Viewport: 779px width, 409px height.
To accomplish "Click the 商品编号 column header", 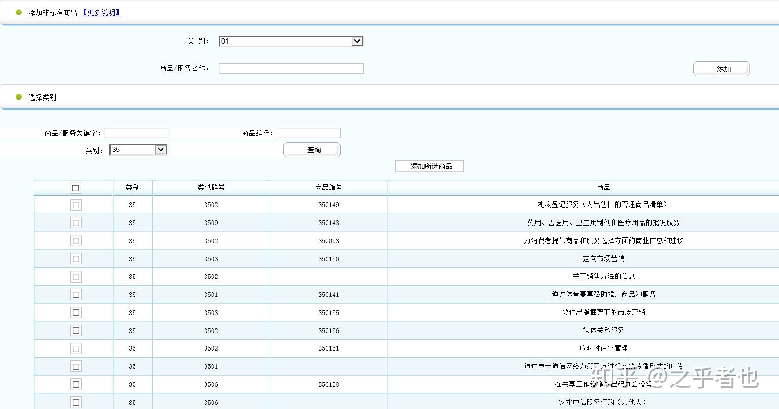I will (328, 187).
